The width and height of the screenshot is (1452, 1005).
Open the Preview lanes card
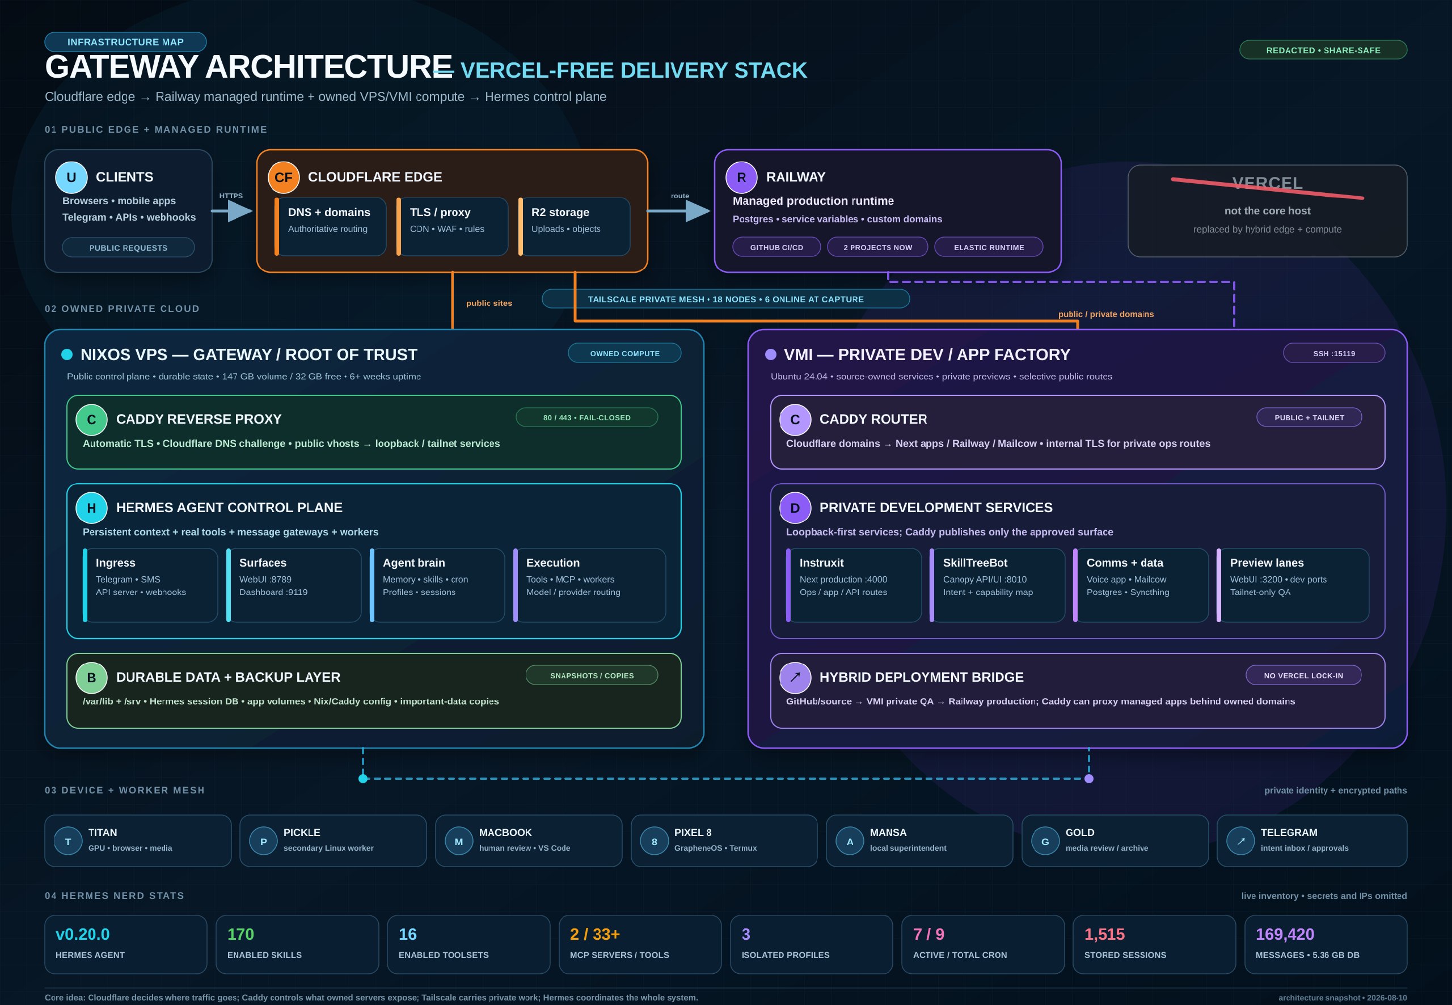pos(1293,585)
